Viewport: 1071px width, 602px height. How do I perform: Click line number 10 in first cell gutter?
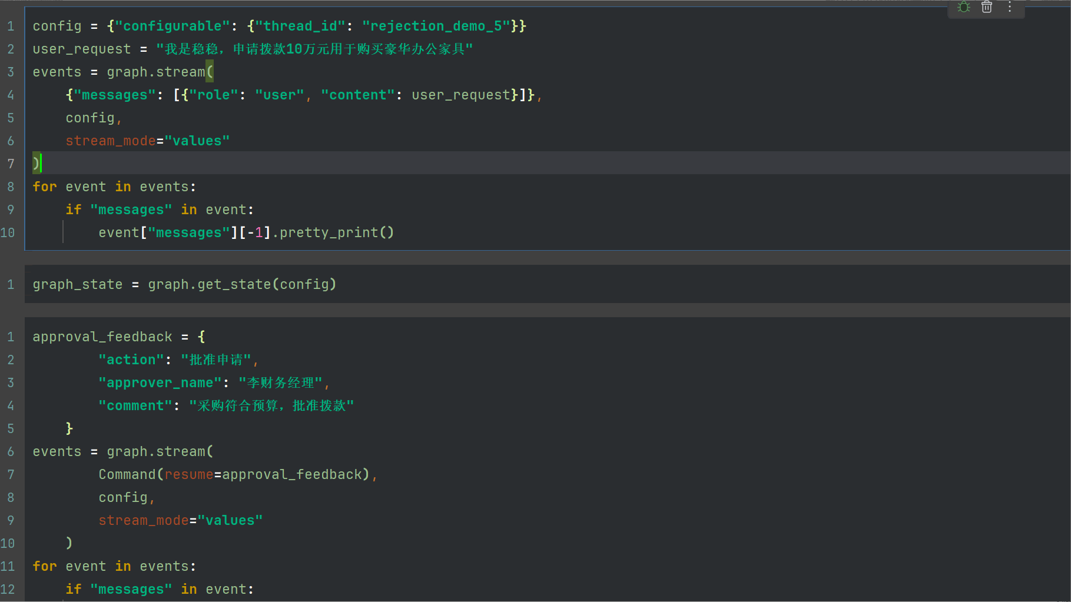[8, 232]
